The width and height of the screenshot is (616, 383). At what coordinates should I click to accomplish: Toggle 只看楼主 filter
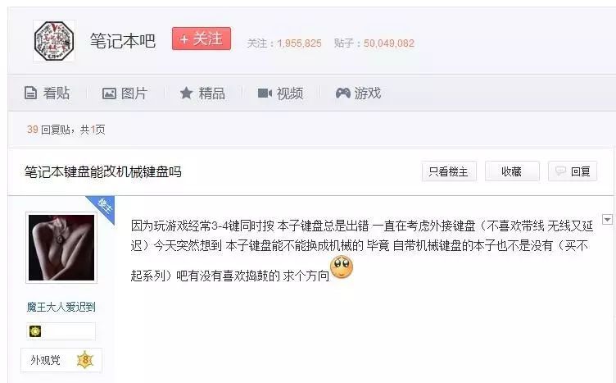pos(449,171)
